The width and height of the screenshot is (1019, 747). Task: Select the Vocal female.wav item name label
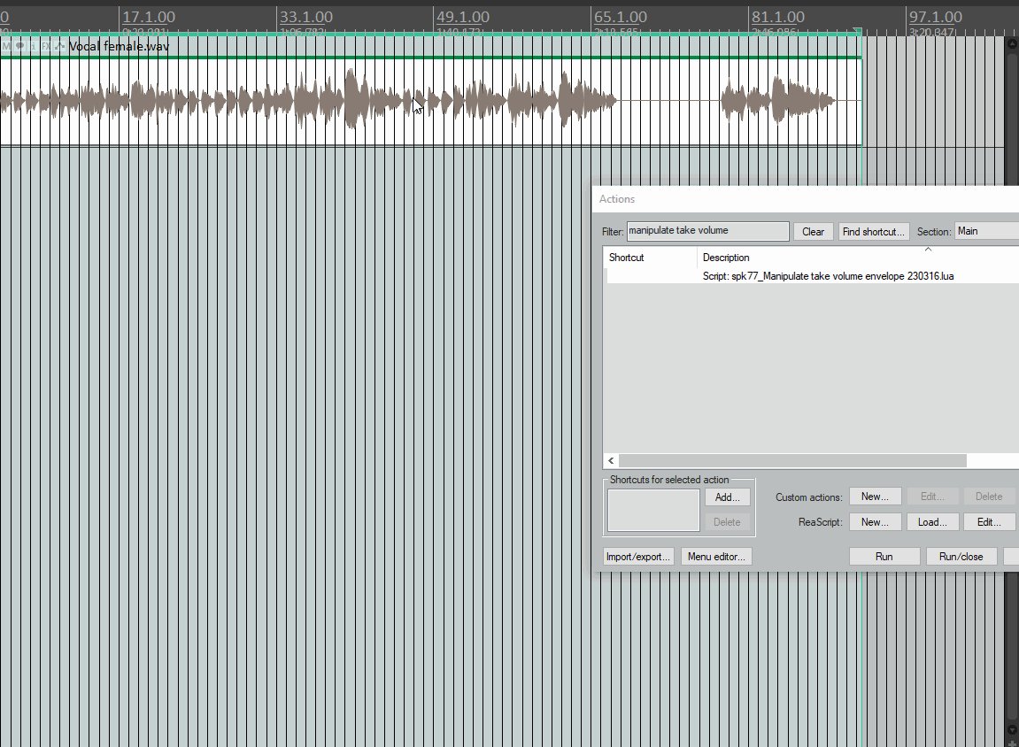(x=119, y=46)
